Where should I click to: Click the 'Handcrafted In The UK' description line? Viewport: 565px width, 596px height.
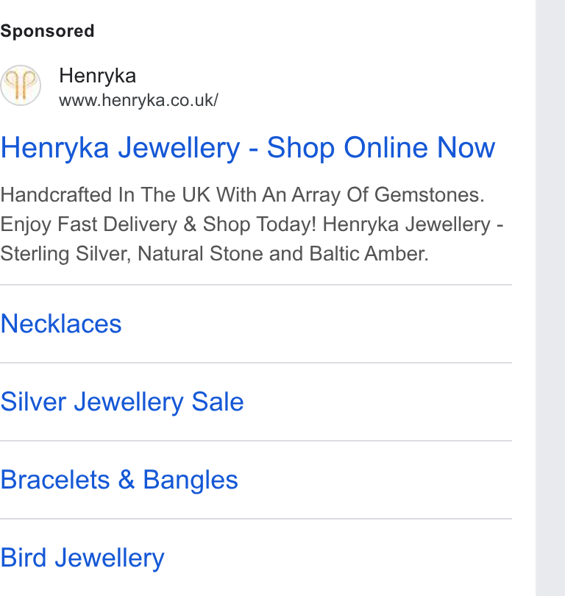[243, 195]
